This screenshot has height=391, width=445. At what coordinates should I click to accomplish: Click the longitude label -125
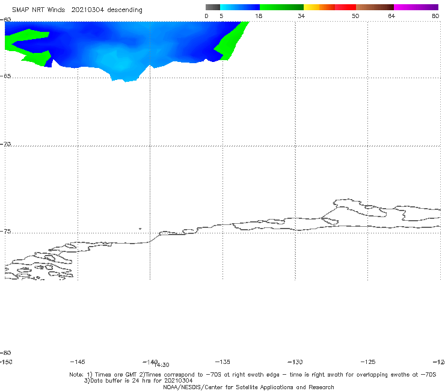(368, 362)
